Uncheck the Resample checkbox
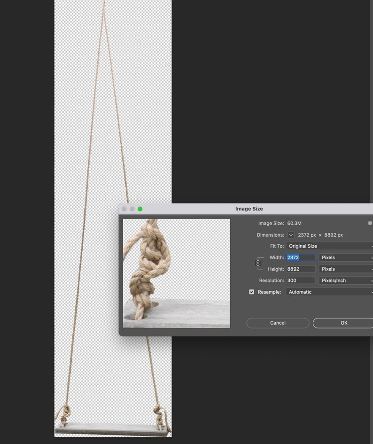This screenshot has width=373, height=444. (x=251, y=292)
